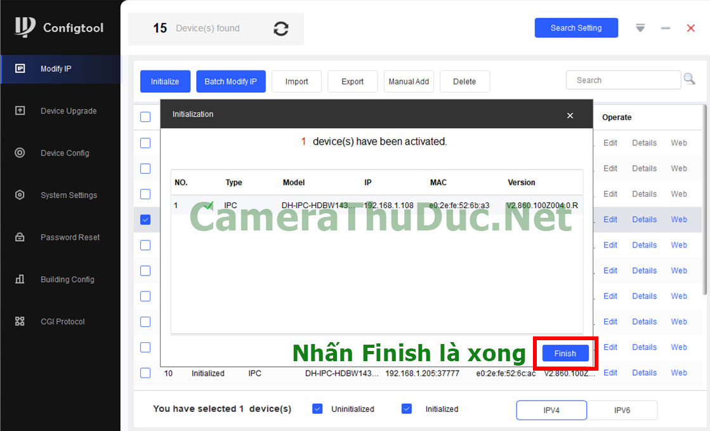The width and height of the screenshot is (710, 431).
Task: Click the Operate column header
Action: (616, 117)
